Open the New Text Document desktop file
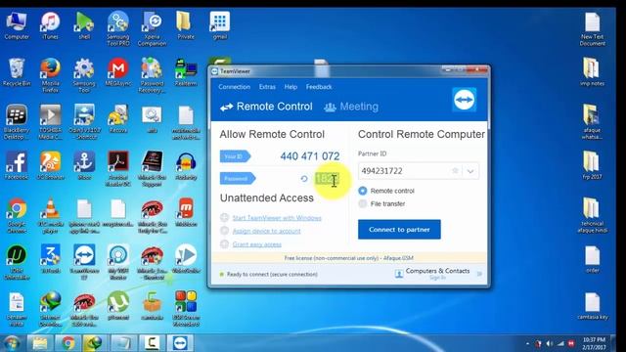Image resolution: width=626 pixels, height=352 pixels. [593, 29]
